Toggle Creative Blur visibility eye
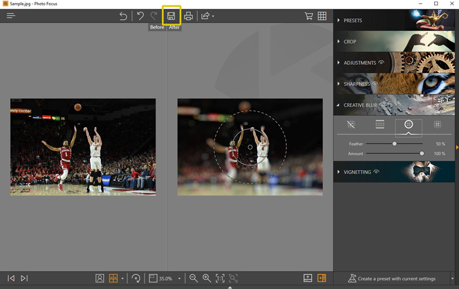The height and width of the screenshot is (289, 459). click(x=382, y=105)
